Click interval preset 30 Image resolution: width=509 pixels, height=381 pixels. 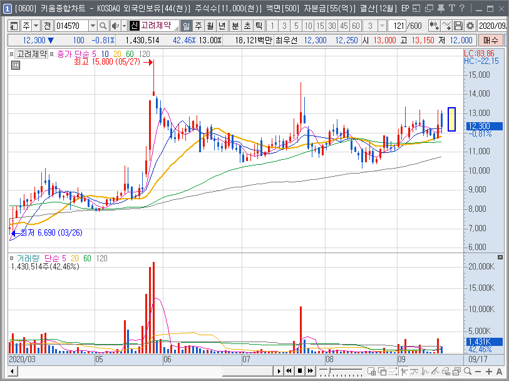coord(332,25)
